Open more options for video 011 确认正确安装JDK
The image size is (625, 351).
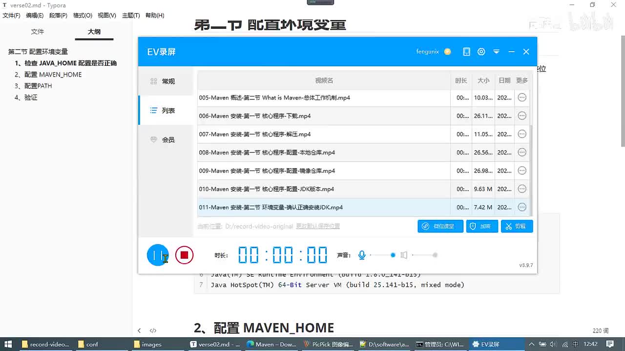522,207
